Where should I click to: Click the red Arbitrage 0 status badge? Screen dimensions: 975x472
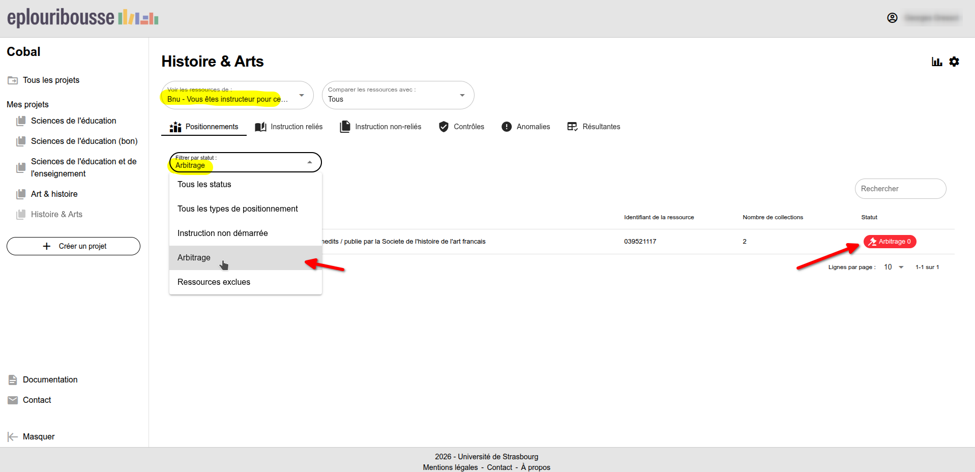(890, 242)
